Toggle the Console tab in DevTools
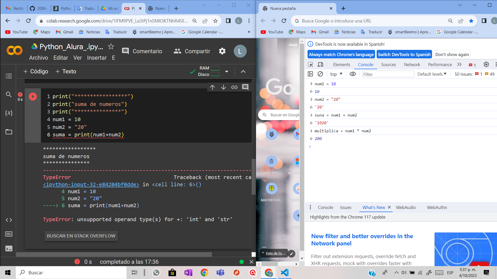 pyautogui.click(x=366, y=64)
